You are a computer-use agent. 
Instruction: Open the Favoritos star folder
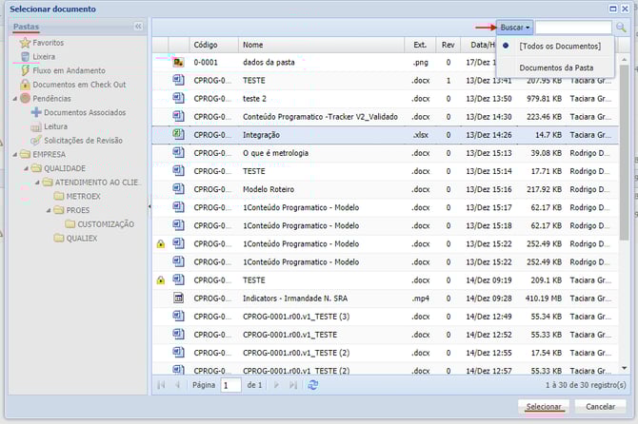(x=25, y=43)
